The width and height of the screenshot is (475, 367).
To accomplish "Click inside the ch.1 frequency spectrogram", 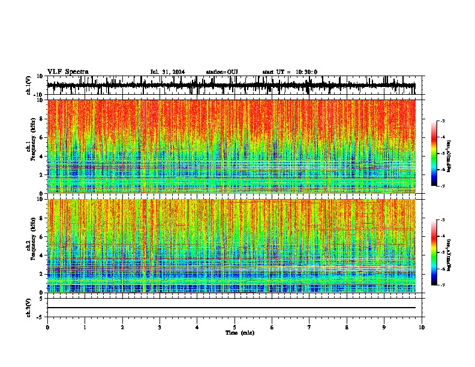I will click(232, 146).
